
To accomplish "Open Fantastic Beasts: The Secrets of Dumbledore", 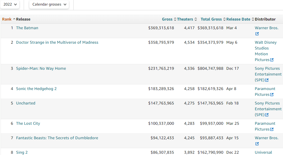I will [57, 138].
